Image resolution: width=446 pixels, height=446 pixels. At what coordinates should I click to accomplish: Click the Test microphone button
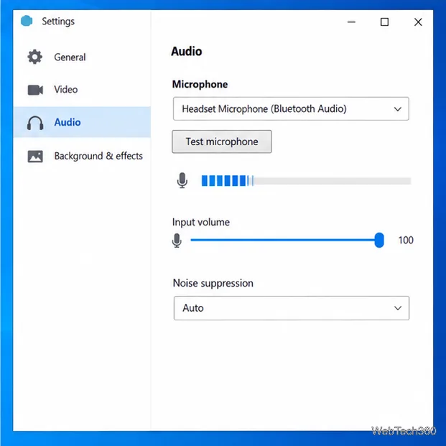coord(222,141)
